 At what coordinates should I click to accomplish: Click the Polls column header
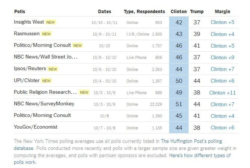(19, 12)
